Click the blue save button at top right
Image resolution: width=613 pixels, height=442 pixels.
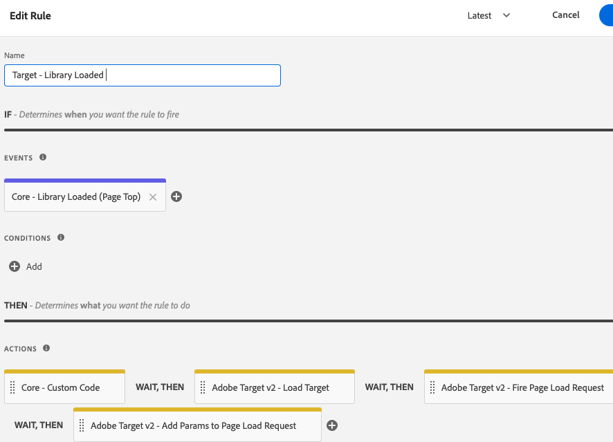pos(606,15)
